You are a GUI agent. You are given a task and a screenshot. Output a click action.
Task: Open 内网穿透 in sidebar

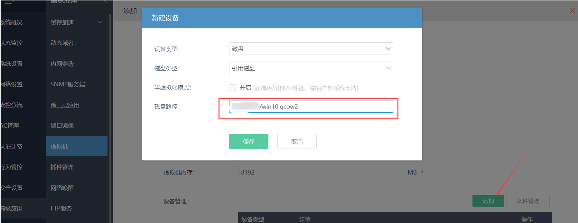coord(62,64)
